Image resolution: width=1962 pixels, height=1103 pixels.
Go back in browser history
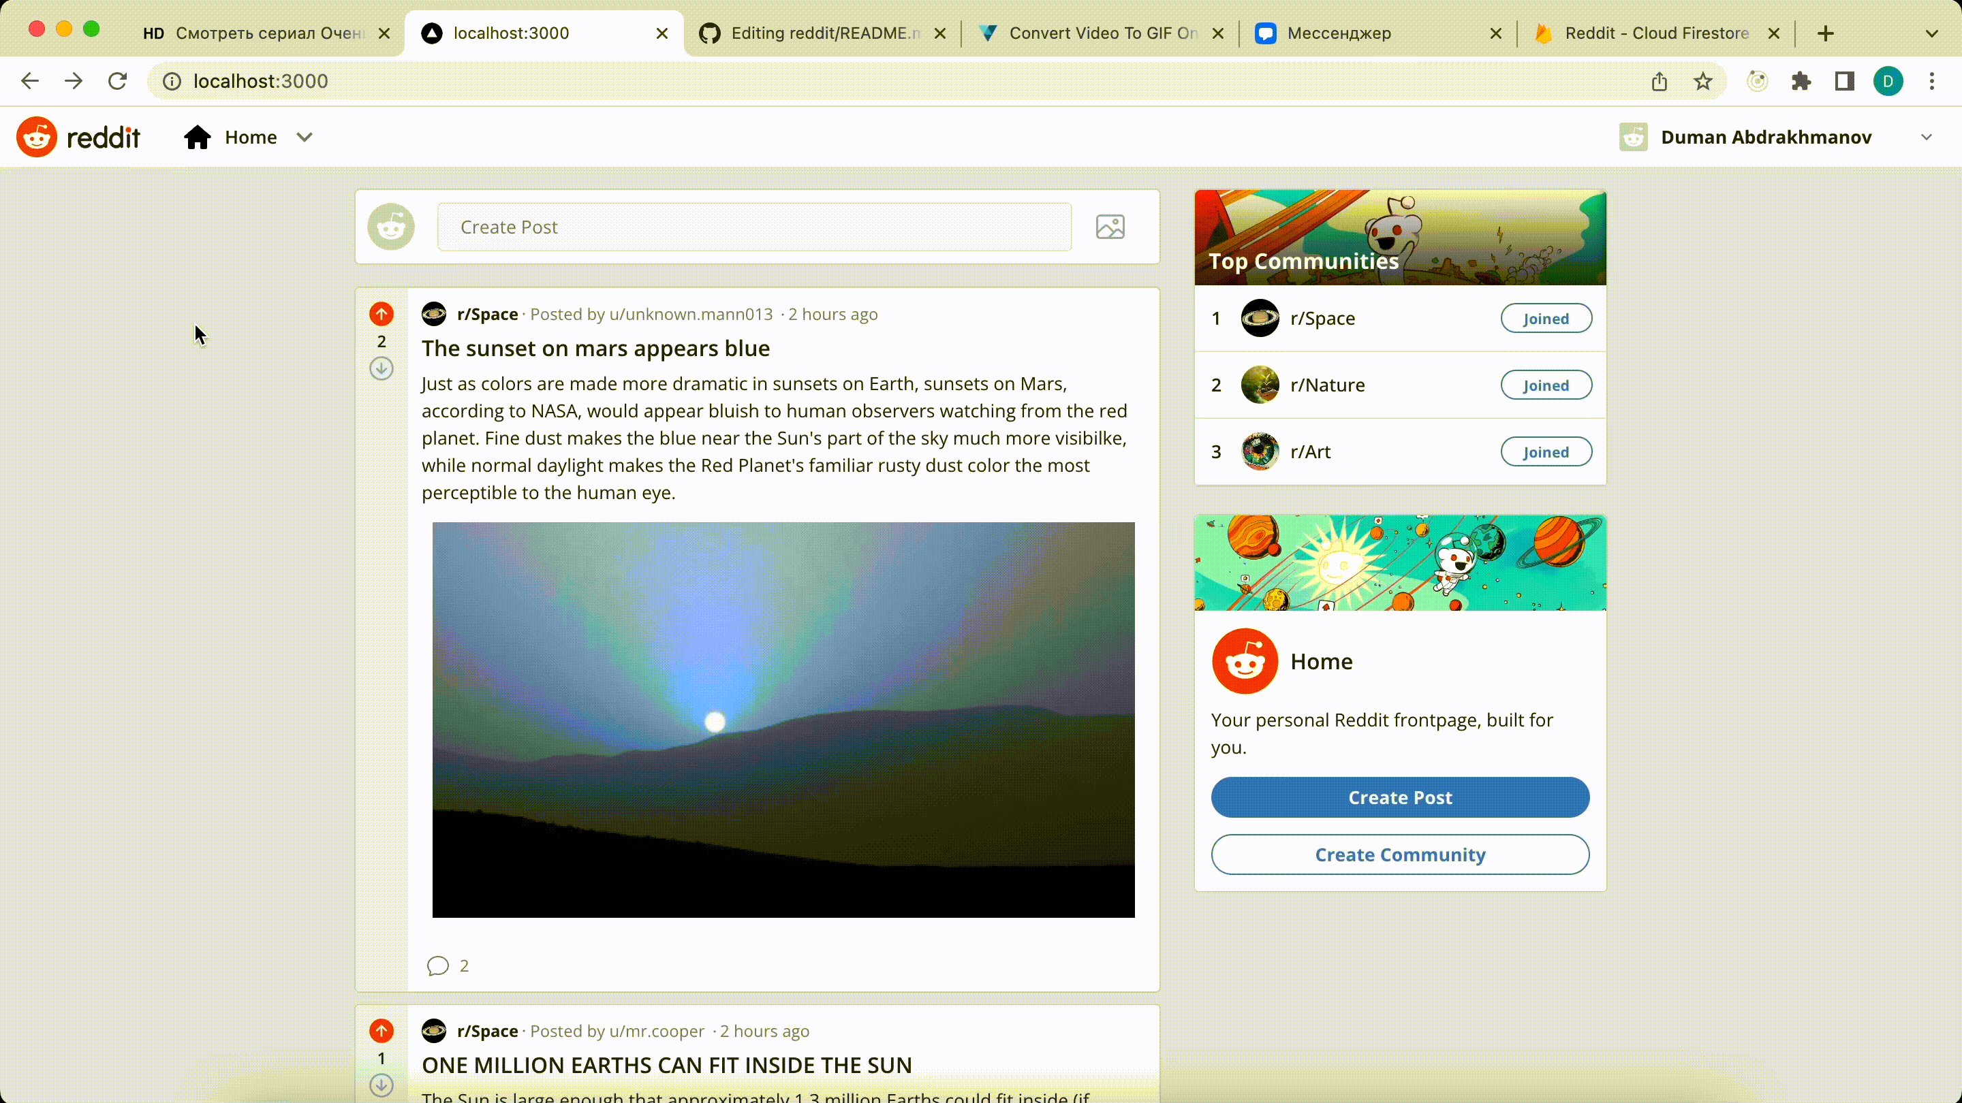(30, 81)
